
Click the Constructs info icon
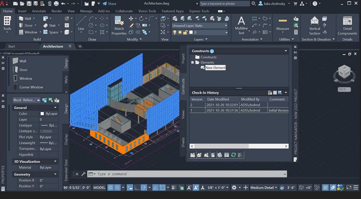click(x=212, y=51)
